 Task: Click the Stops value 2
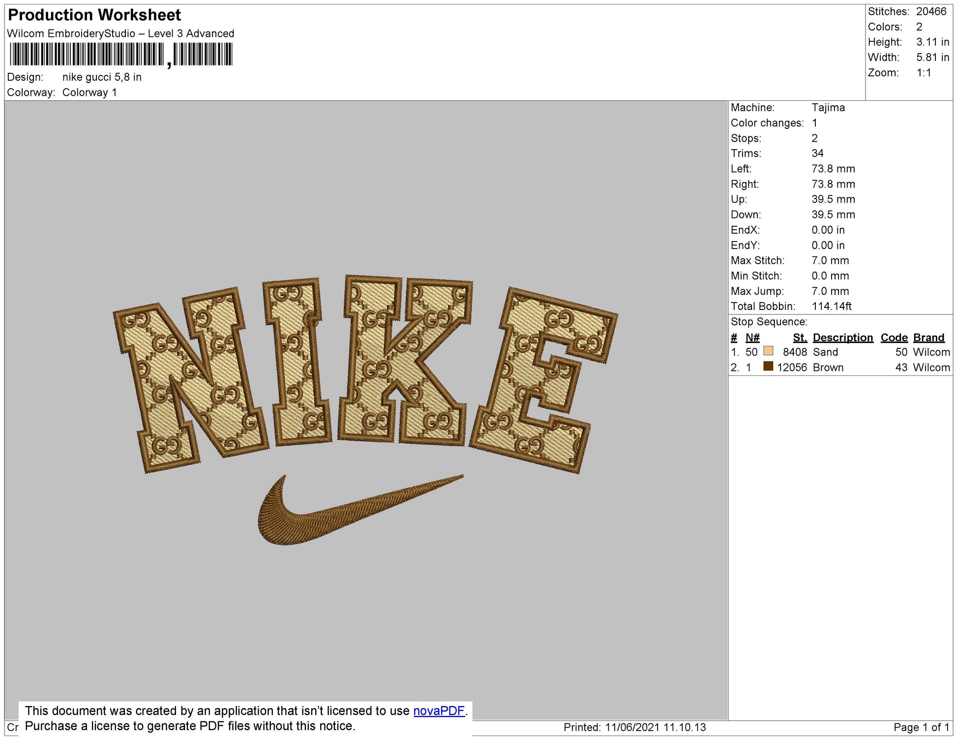click(814, 138)
